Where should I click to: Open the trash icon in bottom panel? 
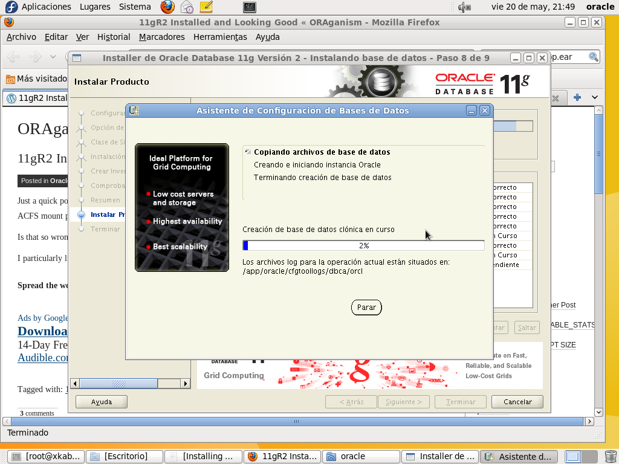[611, 457]
